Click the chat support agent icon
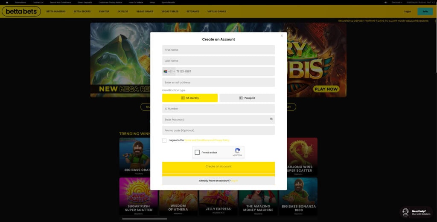This screenshot has height=222, width=437. 406,213
